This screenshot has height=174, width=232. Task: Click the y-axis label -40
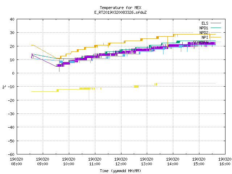tap(11, 127)
